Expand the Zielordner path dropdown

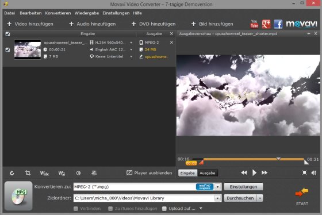click(x=218, y=198)
